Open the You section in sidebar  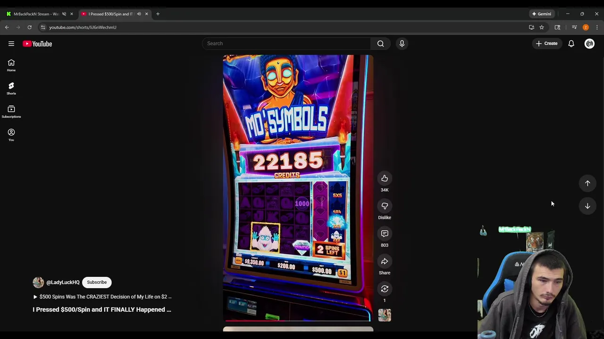pyautogui.click(x=11, y=135)
